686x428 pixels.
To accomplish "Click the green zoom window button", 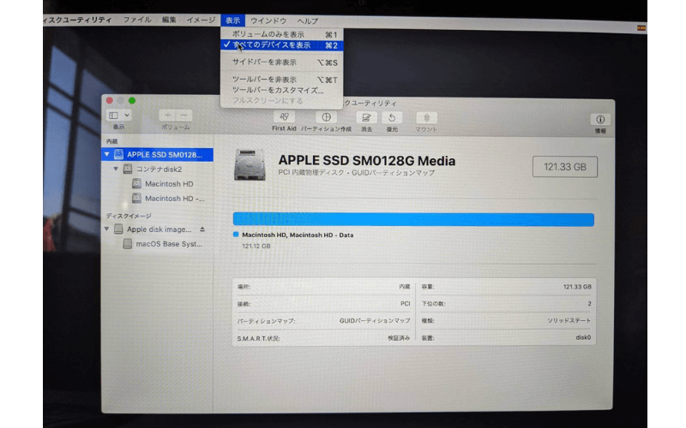I will pyautogui.click(x=132, y=100).
